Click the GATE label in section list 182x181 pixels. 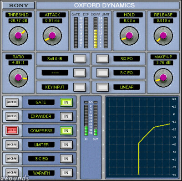click(x=41, y=102)
